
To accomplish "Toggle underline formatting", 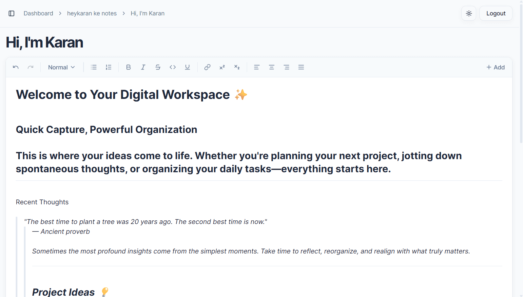I will pos(187,67).
